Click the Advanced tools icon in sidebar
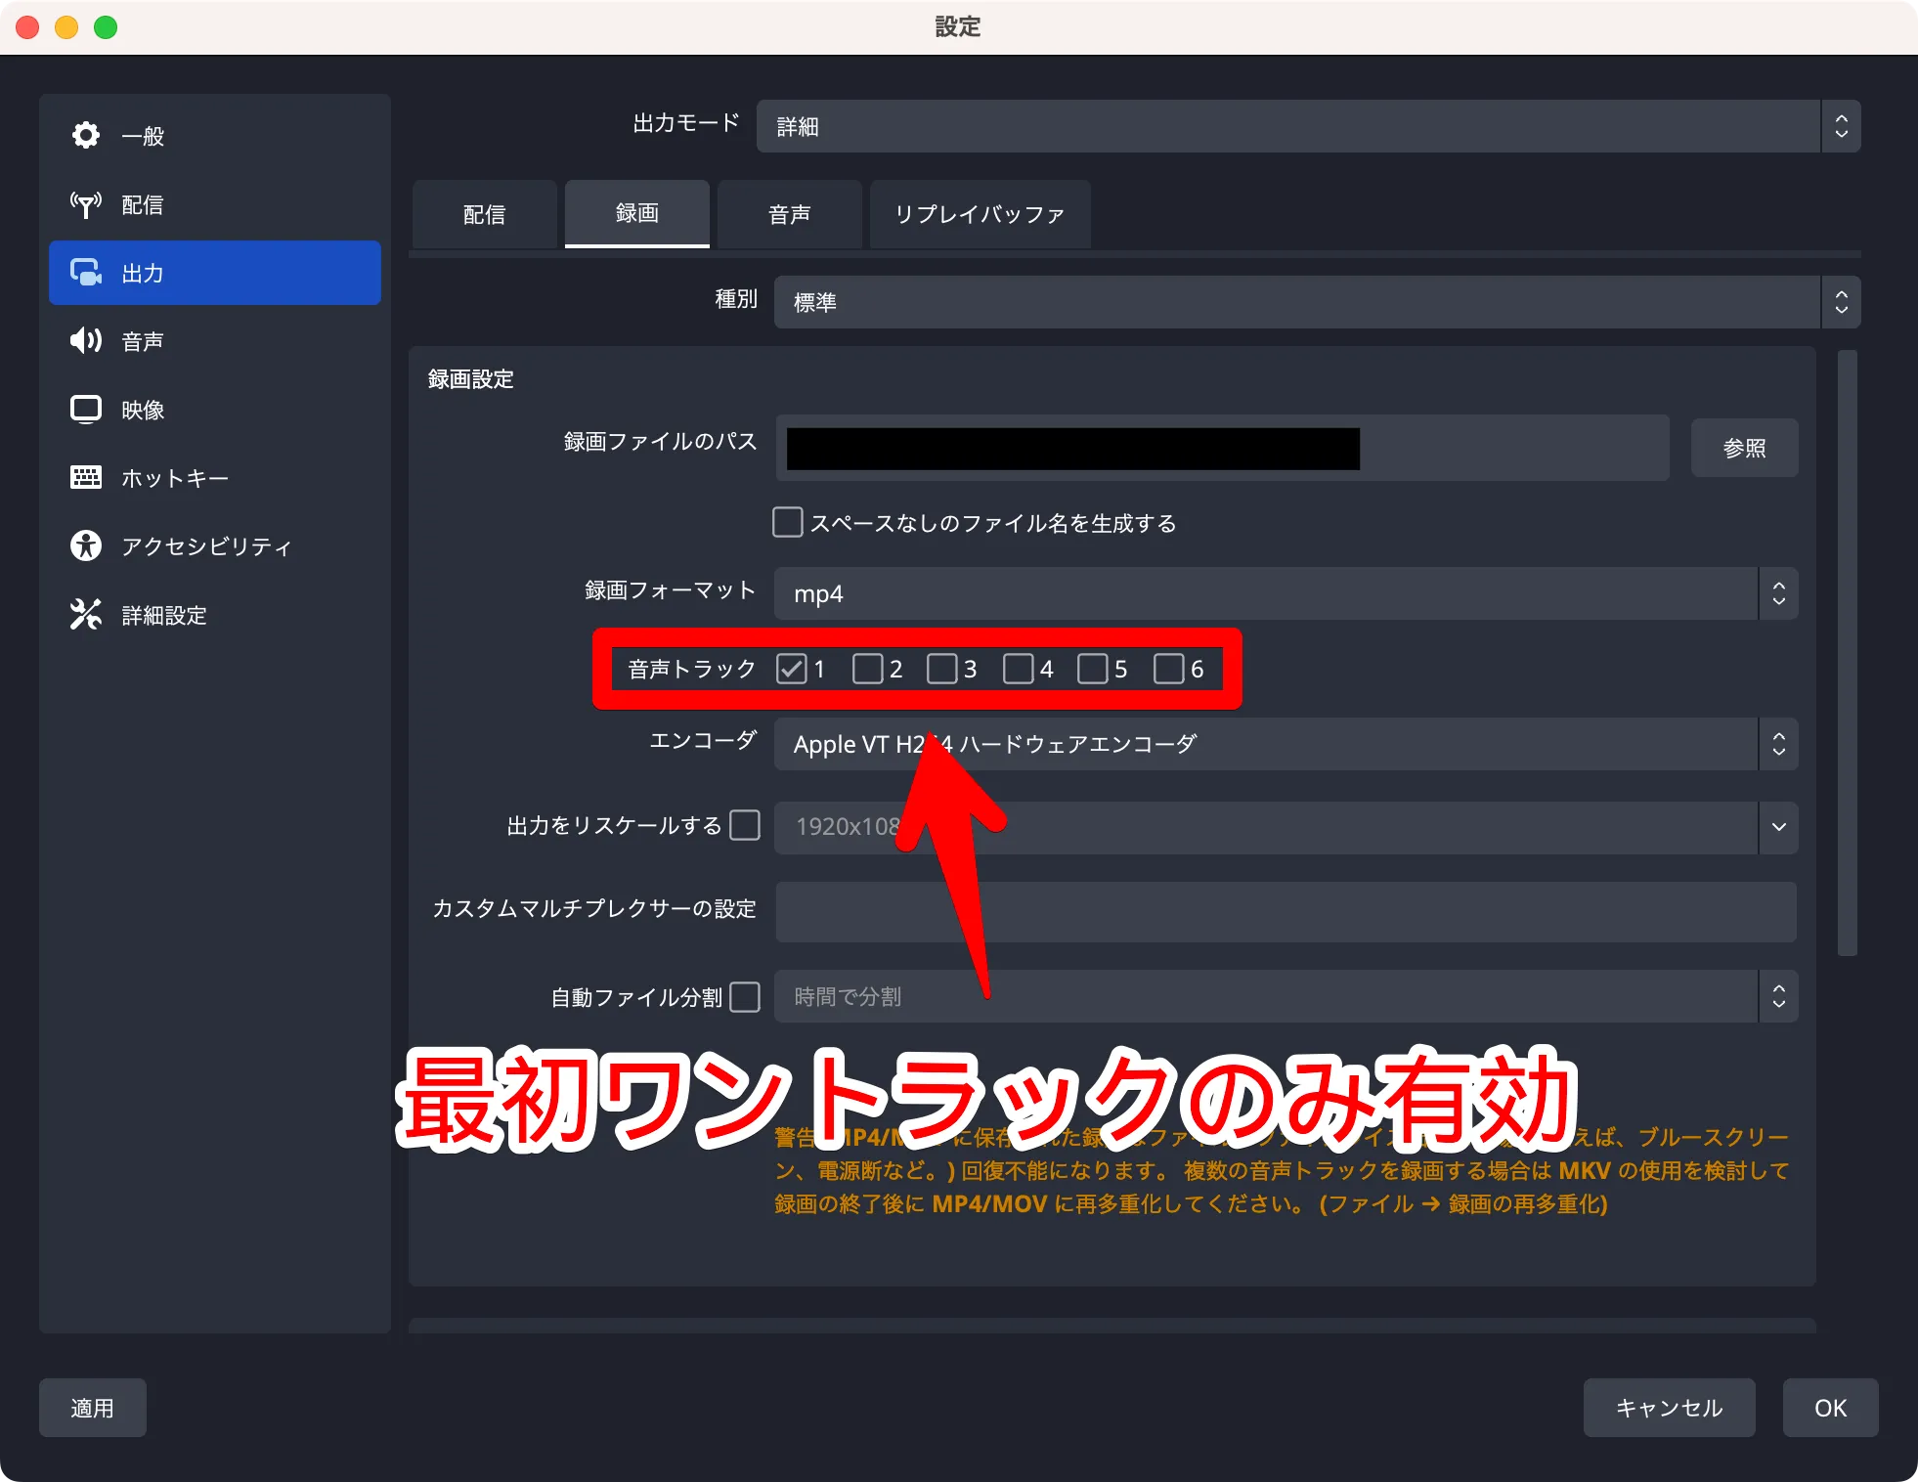 [x=86, y=614]
